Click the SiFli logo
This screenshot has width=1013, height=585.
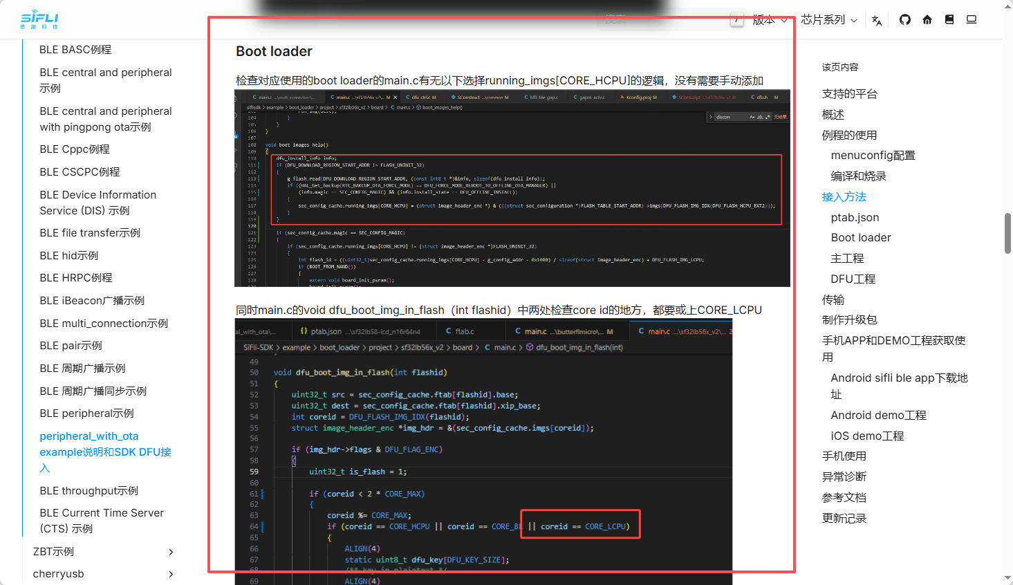click(x=39, y=19)
